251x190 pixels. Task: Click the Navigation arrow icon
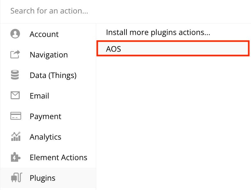[15, 55]
